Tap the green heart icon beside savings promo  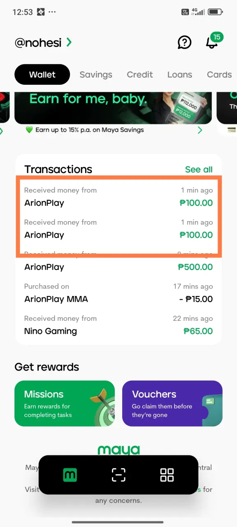pos(29,130)
